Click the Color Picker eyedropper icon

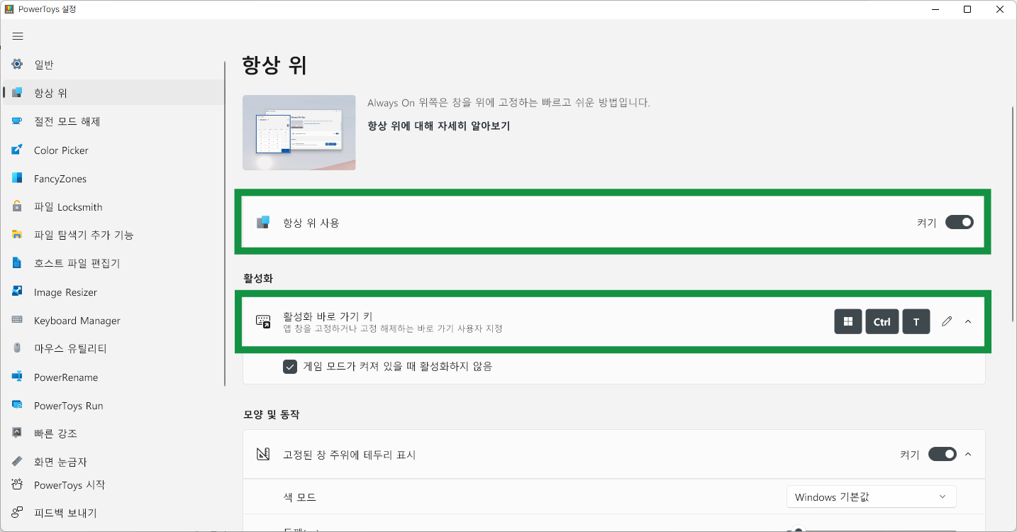17,150
